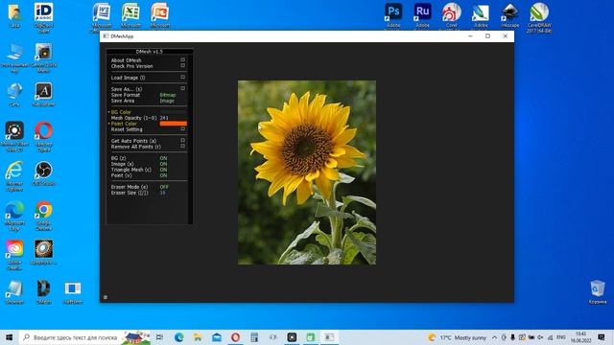614x345 pixels.
Task: Click the About DMesh checkbox
Action: pyautogui.click(x=182, y=59)
